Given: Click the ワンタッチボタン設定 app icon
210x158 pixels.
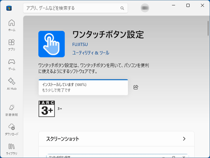Looking at the screenshot, I should (52, 44).
